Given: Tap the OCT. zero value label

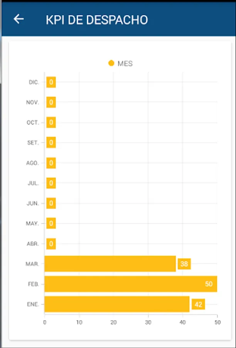Looking at the screenshot, I should click(51, 123).
